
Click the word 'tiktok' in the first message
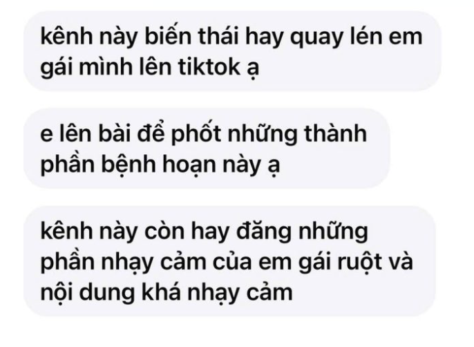209,67
